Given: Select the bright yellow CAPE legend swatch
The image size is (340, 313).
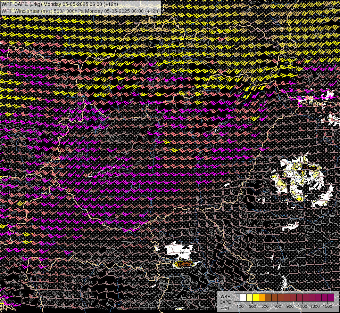Looking at the screenshot, I should click(x=256, y=297).
